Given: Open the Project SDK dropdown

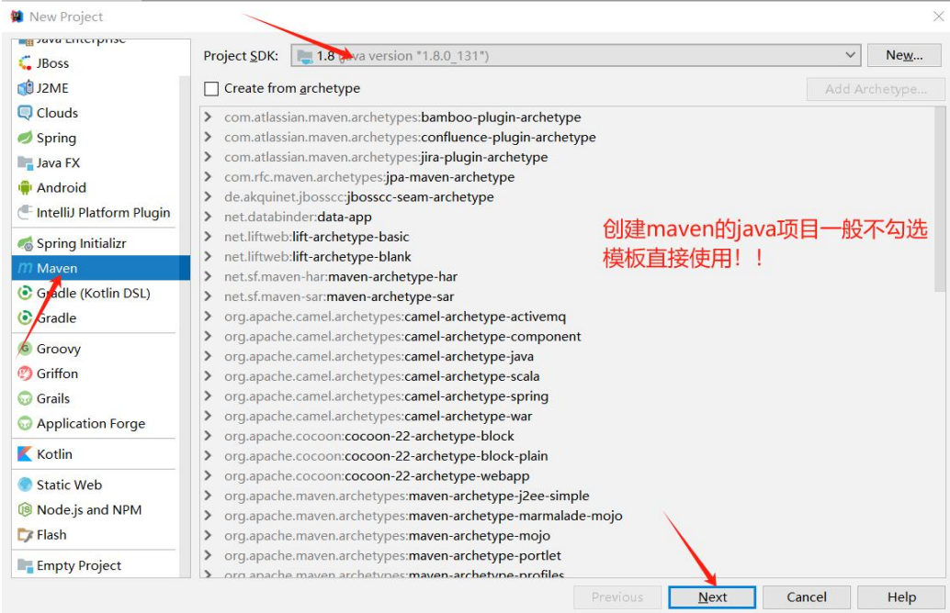Looking at the screenshot, I should tap(575, 56).
